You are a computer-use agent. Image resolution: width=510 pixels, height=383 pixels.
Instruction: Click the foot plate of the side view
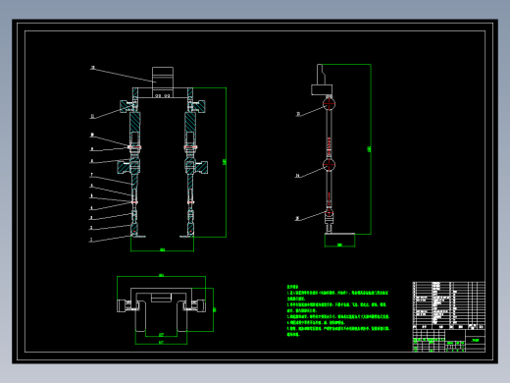tap(339, 234)
